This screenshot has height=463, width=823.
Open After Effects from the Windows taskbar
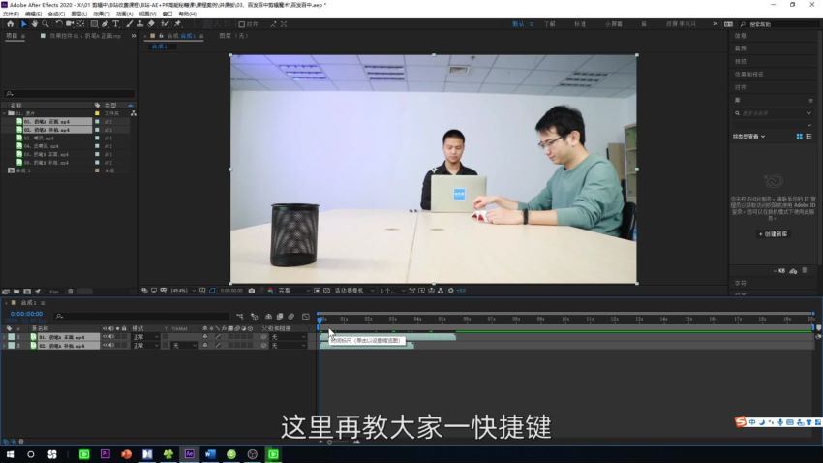click(x=190, y=453)
